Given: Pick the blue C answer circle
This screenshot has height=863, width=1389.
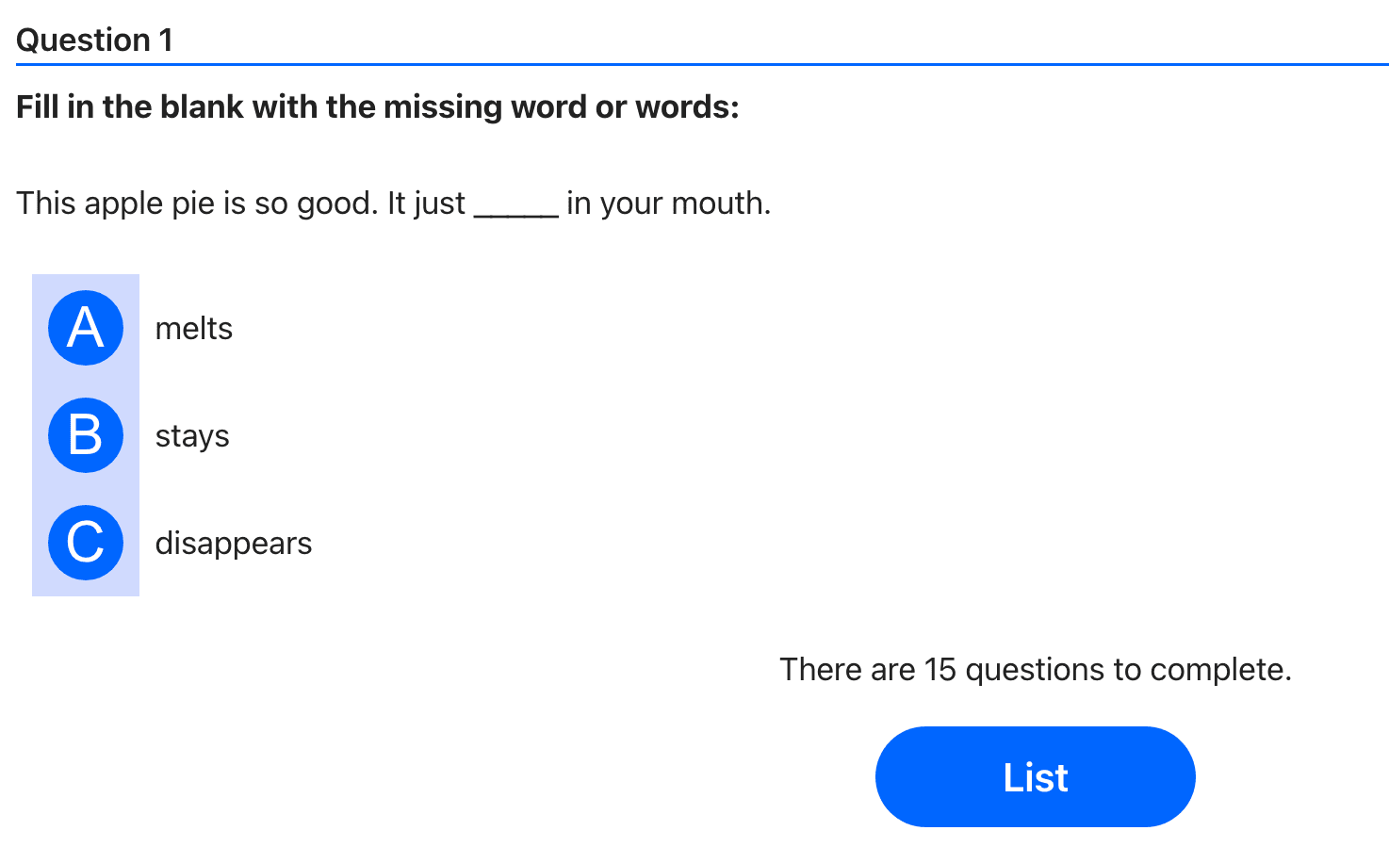Looking at the screenshot, I should 86,543.
